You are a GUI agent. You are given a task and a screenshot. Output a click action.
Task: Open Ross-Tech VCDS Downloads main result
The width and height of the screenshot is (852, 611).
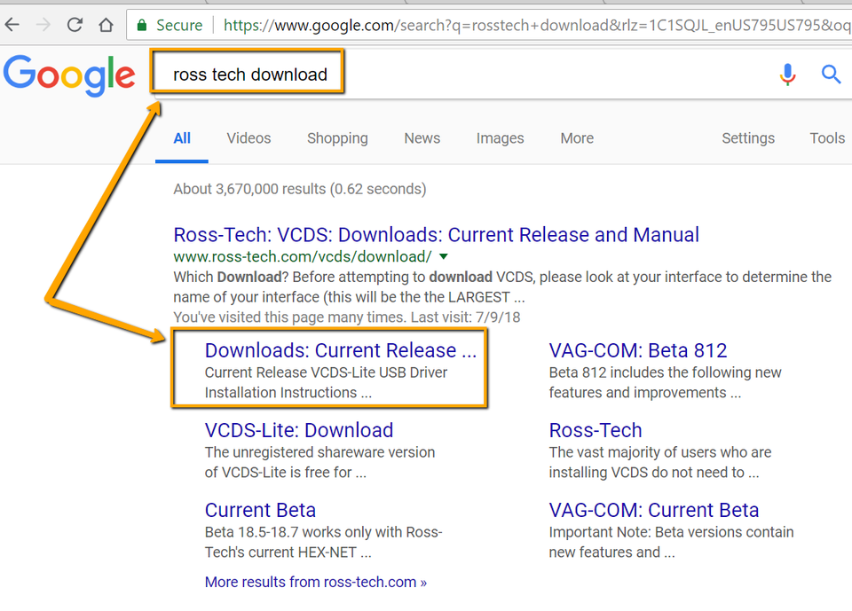pyautogui.click(x=436, y=235)
